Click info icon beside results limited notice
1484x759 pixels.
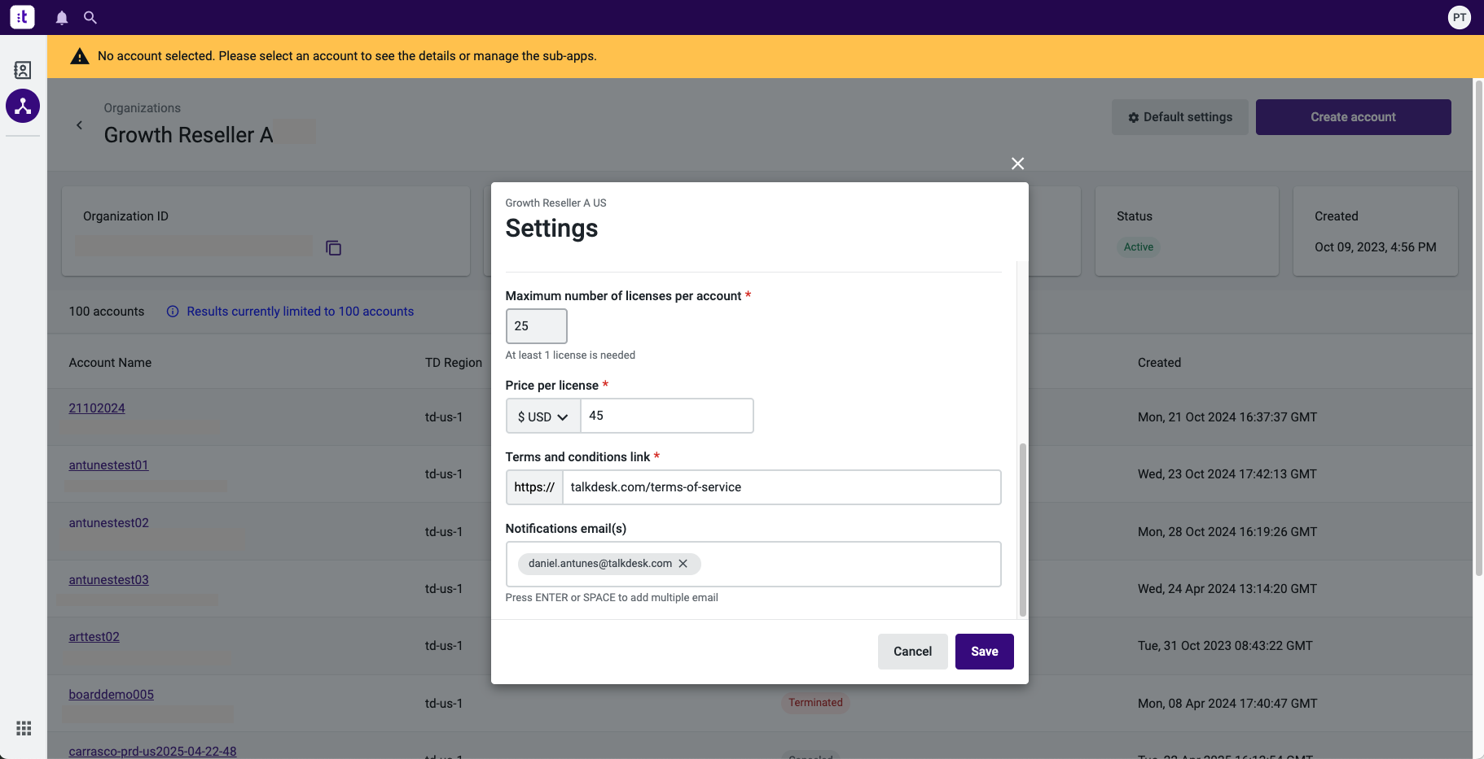click(x=173, y=312)
